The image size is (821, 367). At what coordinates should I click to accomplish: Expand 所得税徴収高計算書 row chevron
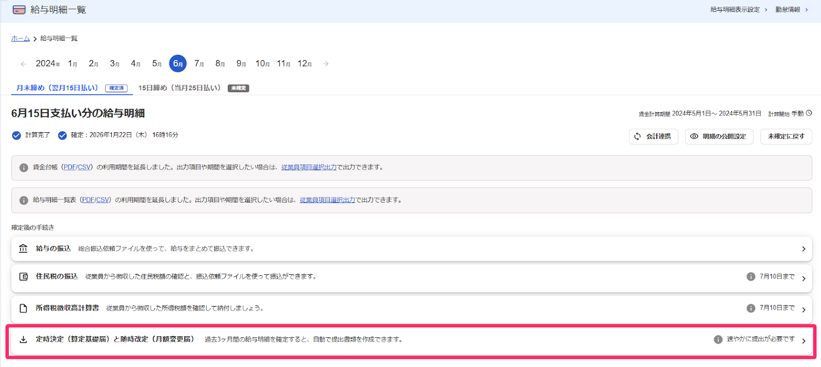pyautogui.click(x=804, y=310)
